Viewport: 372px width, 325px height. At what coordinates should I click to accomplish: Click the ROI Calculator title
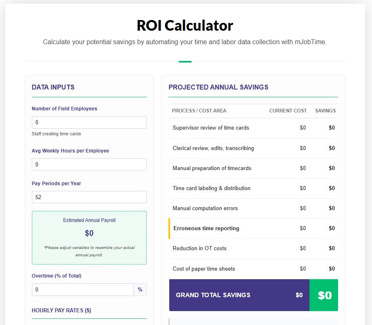tap(185, 25)
